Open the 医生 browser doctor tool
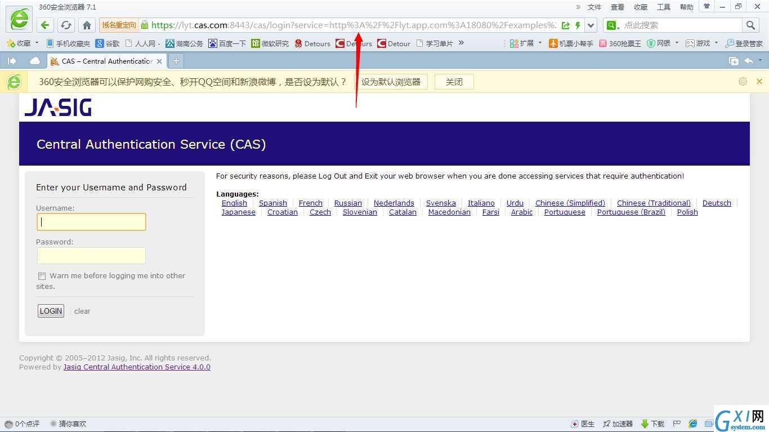Viewport: 769px width, 432px height. 583,424
